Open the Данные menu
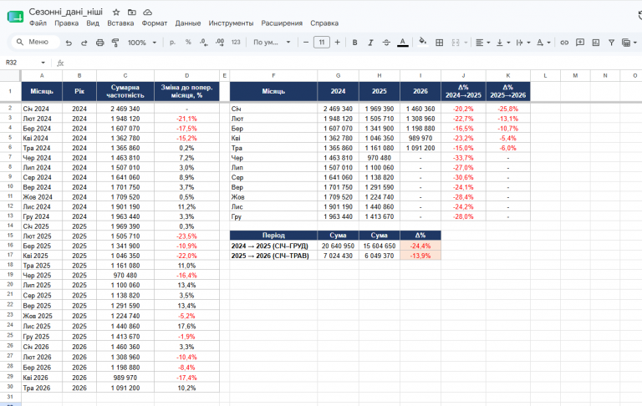The width and height of the screenshot is (642, 406). tap(188, 23)
